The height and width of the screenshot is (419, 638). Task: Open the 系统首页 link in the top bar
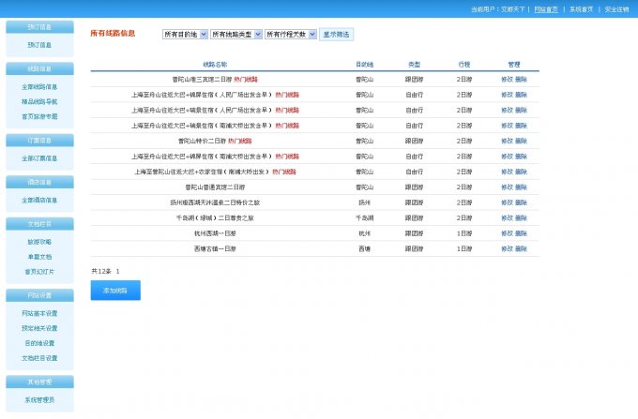[x=582, y=9]
